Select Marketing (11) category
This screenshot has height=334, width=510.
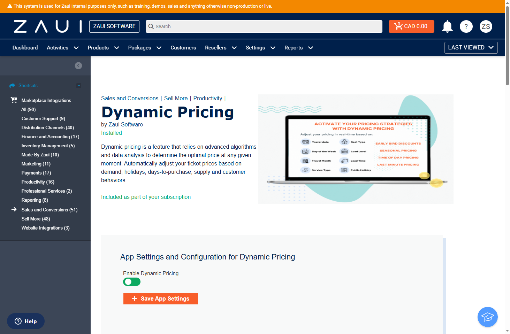pyautogui.click(x=36, y=164)
